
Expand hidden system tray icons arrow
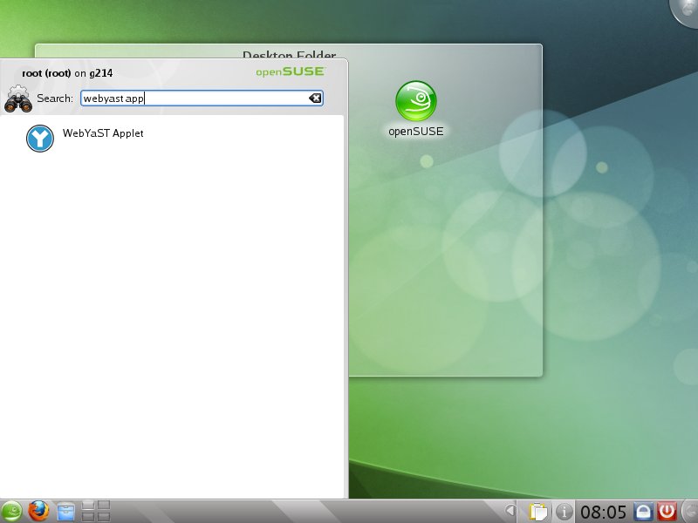[x=510, y=512]
